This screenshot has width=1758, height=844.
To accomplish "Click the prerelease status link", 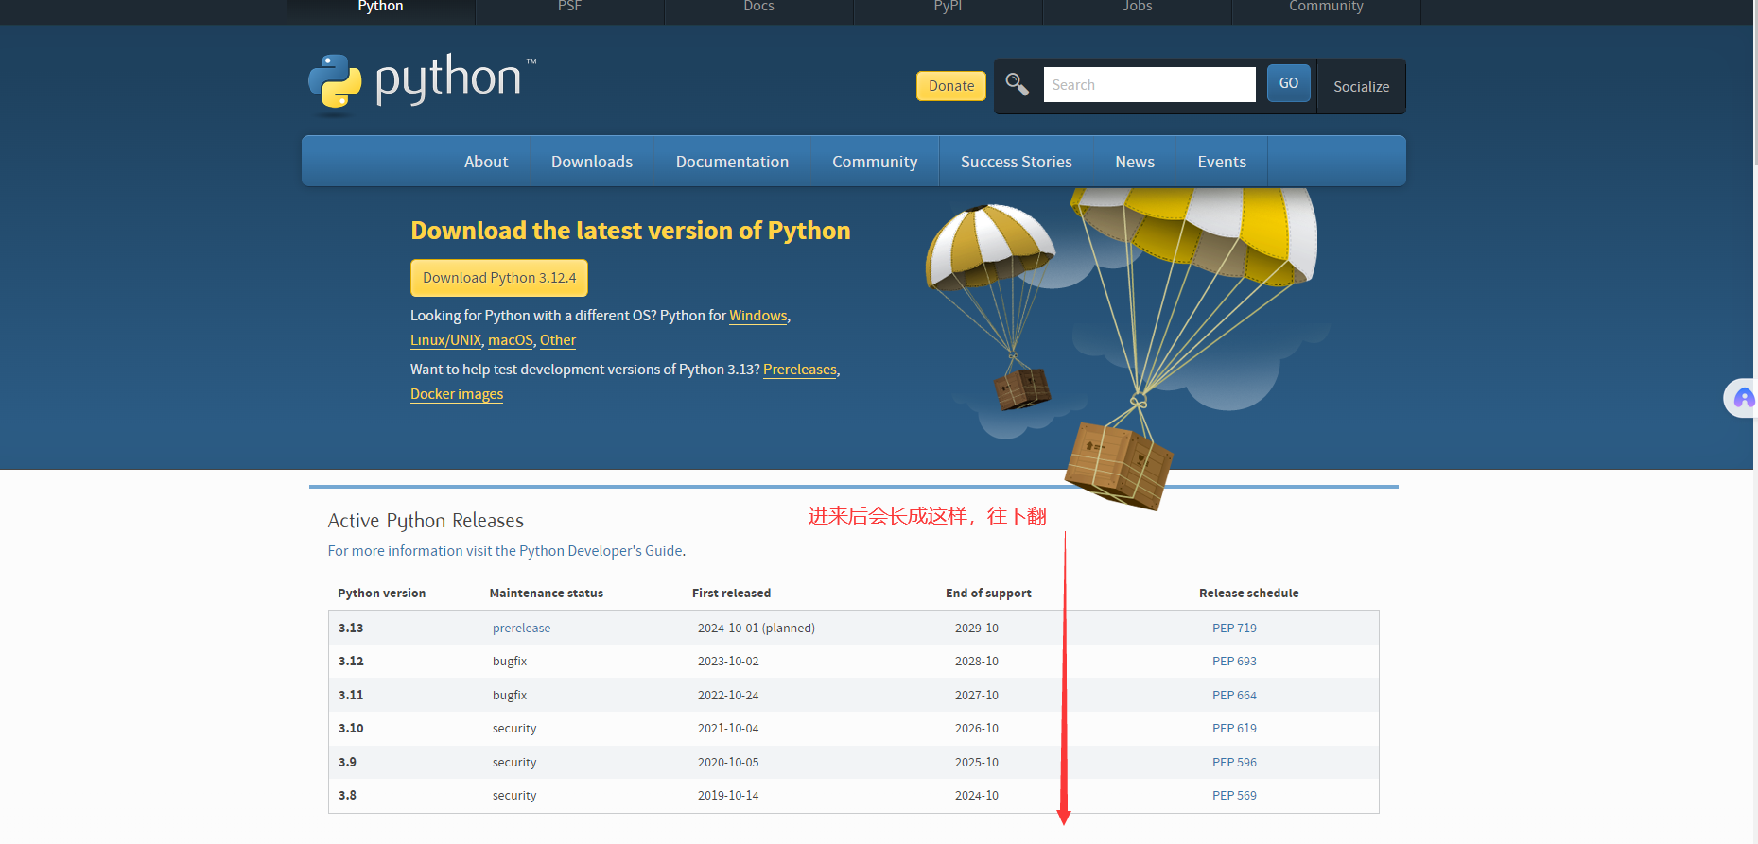I will 521,629.
